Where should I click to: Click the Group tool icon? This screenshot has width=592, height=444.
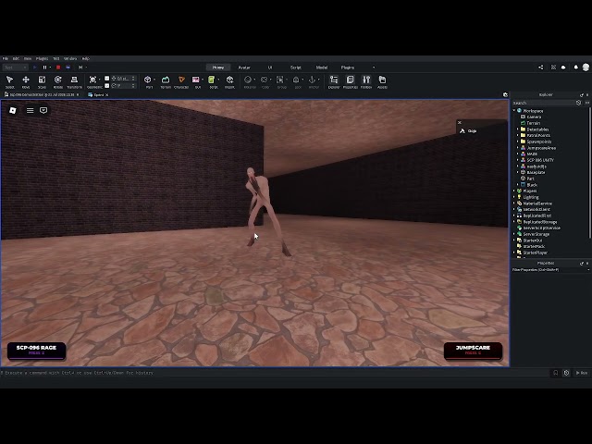pos(280,80)
